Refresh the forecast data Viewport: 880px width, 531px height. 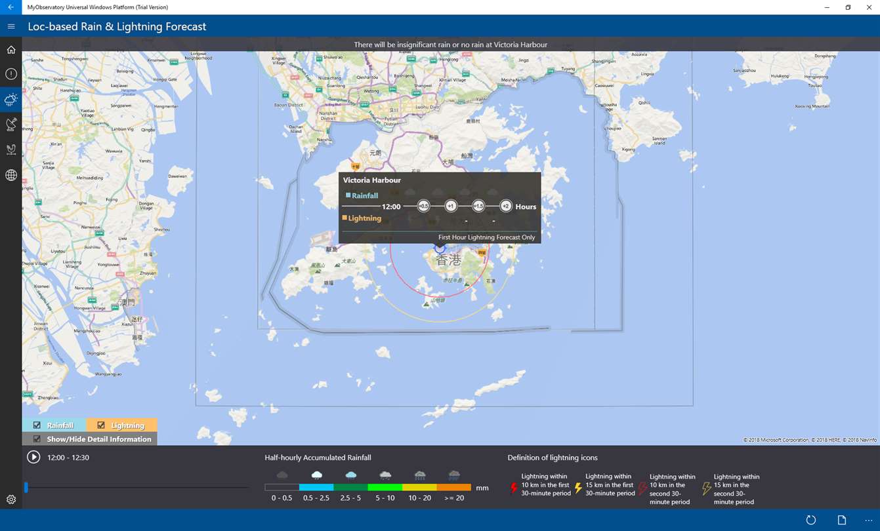811,521
